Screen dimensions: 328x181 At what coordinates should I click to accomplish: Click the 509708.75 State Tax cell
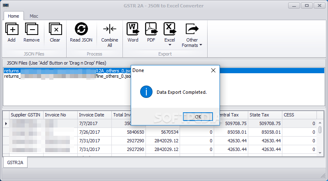pyautogui.click(x=265, y=123)
